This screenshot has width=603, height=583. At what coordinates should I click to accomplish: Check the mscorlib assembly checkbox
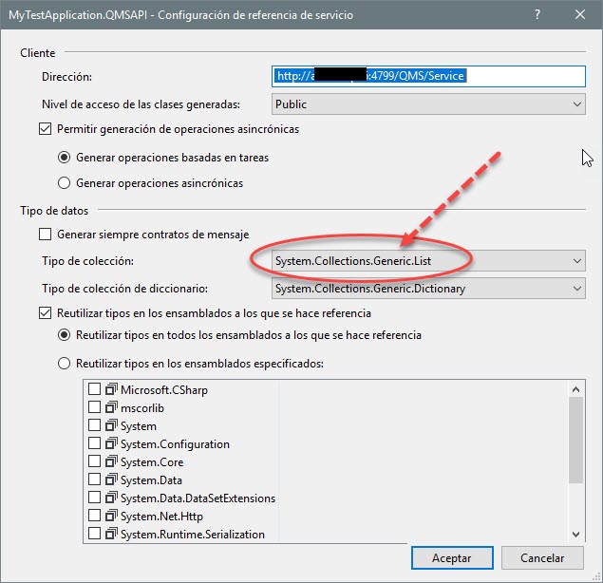(94, 407)
